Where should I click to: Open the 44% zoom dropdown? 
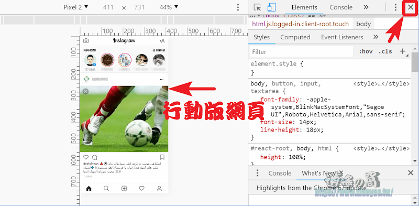[168, 7]
